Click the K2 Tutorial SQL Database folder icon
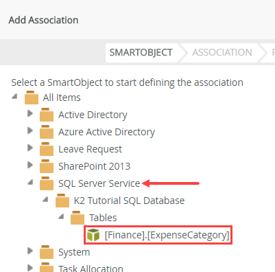The height and width of the screenshot is (272, 275). click(62, 201)
